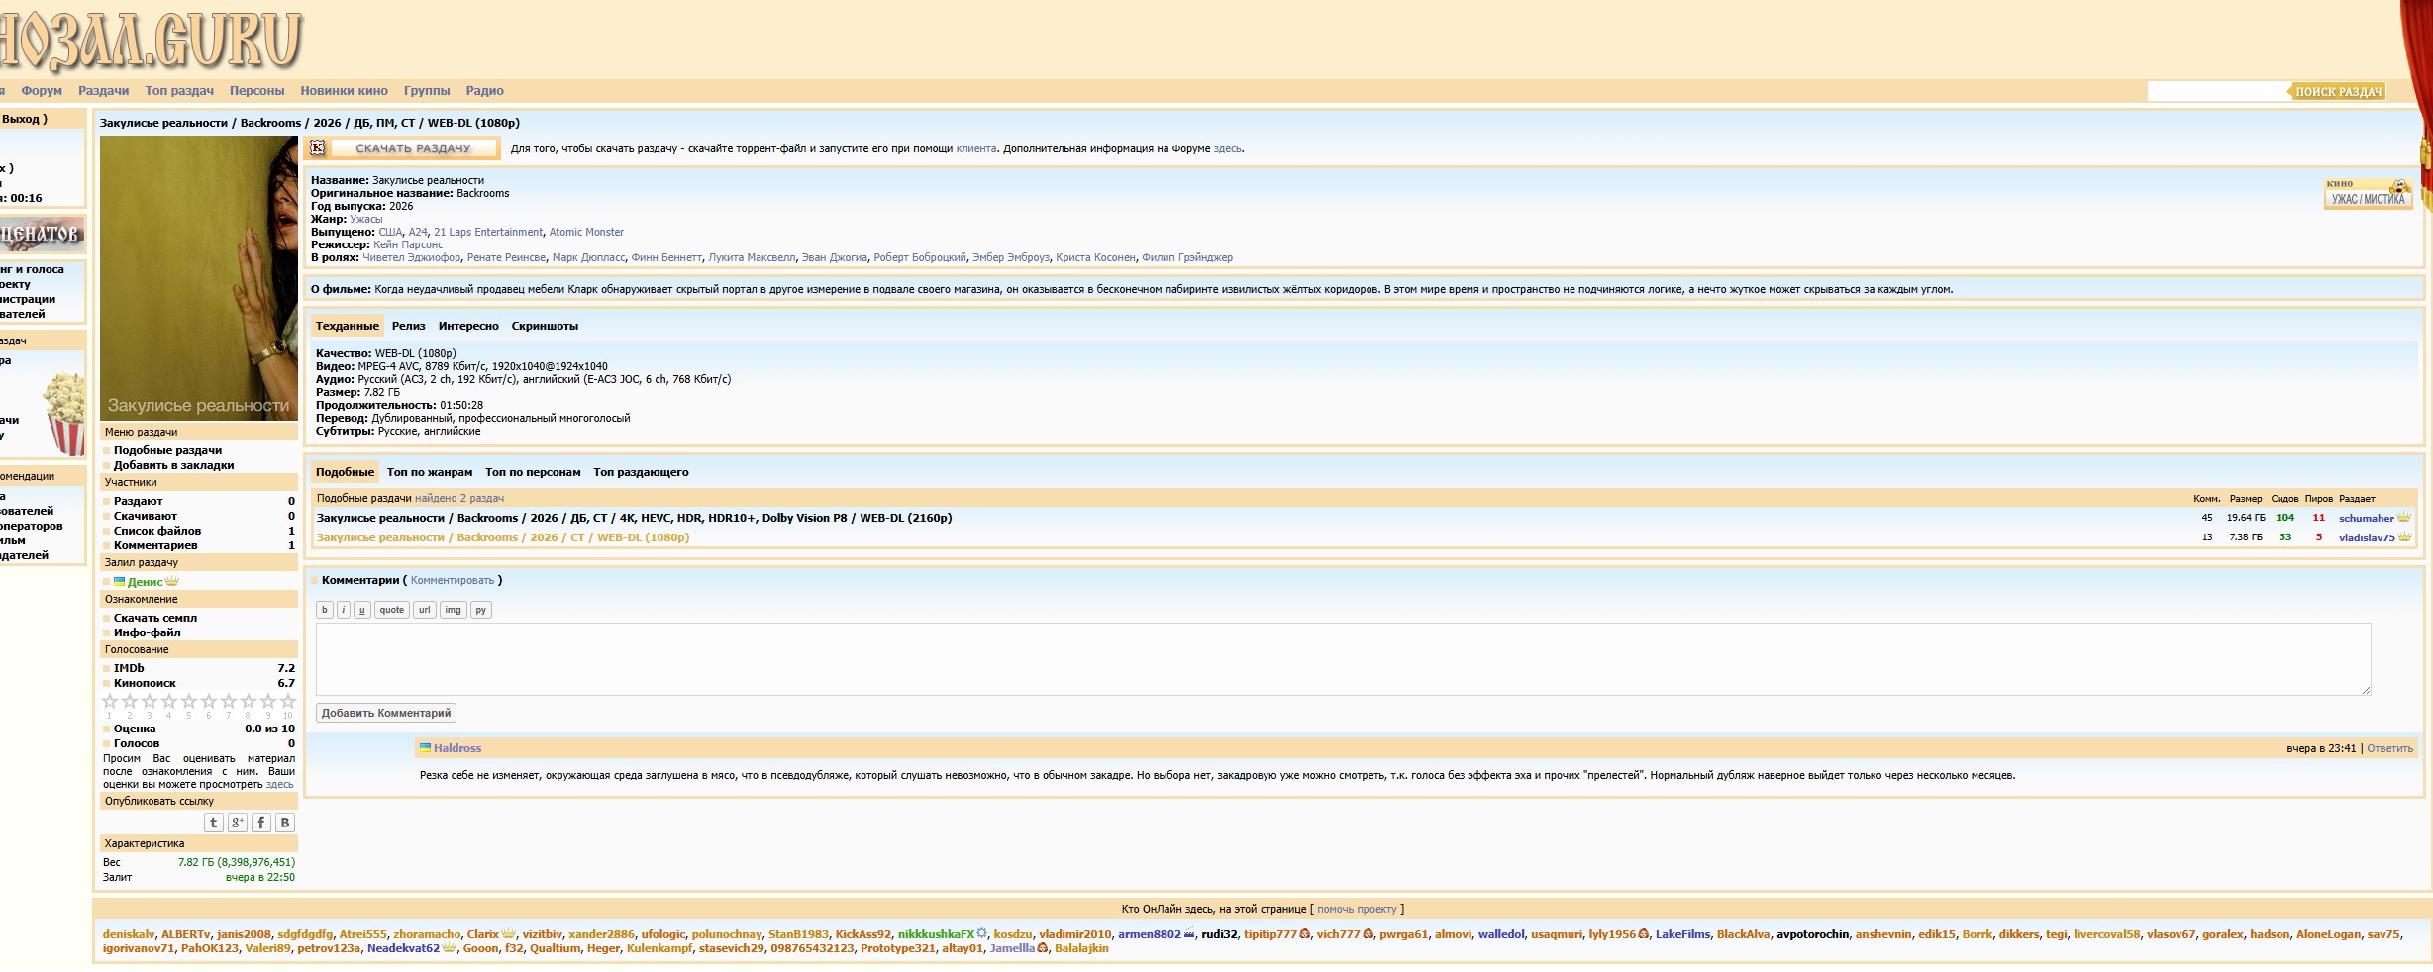Select star 5 in the rating row
Screen dimensions: 2433x972
(189, 702)
